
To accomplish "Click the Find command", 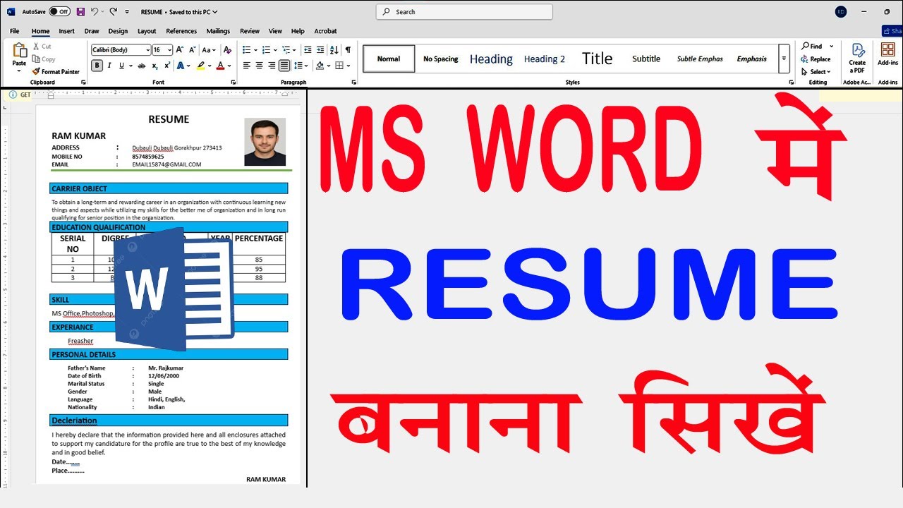I will [812, 47].
